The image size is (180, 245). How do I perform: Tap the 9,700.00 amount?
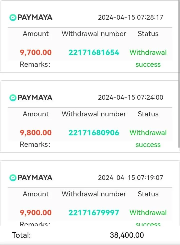36,53
